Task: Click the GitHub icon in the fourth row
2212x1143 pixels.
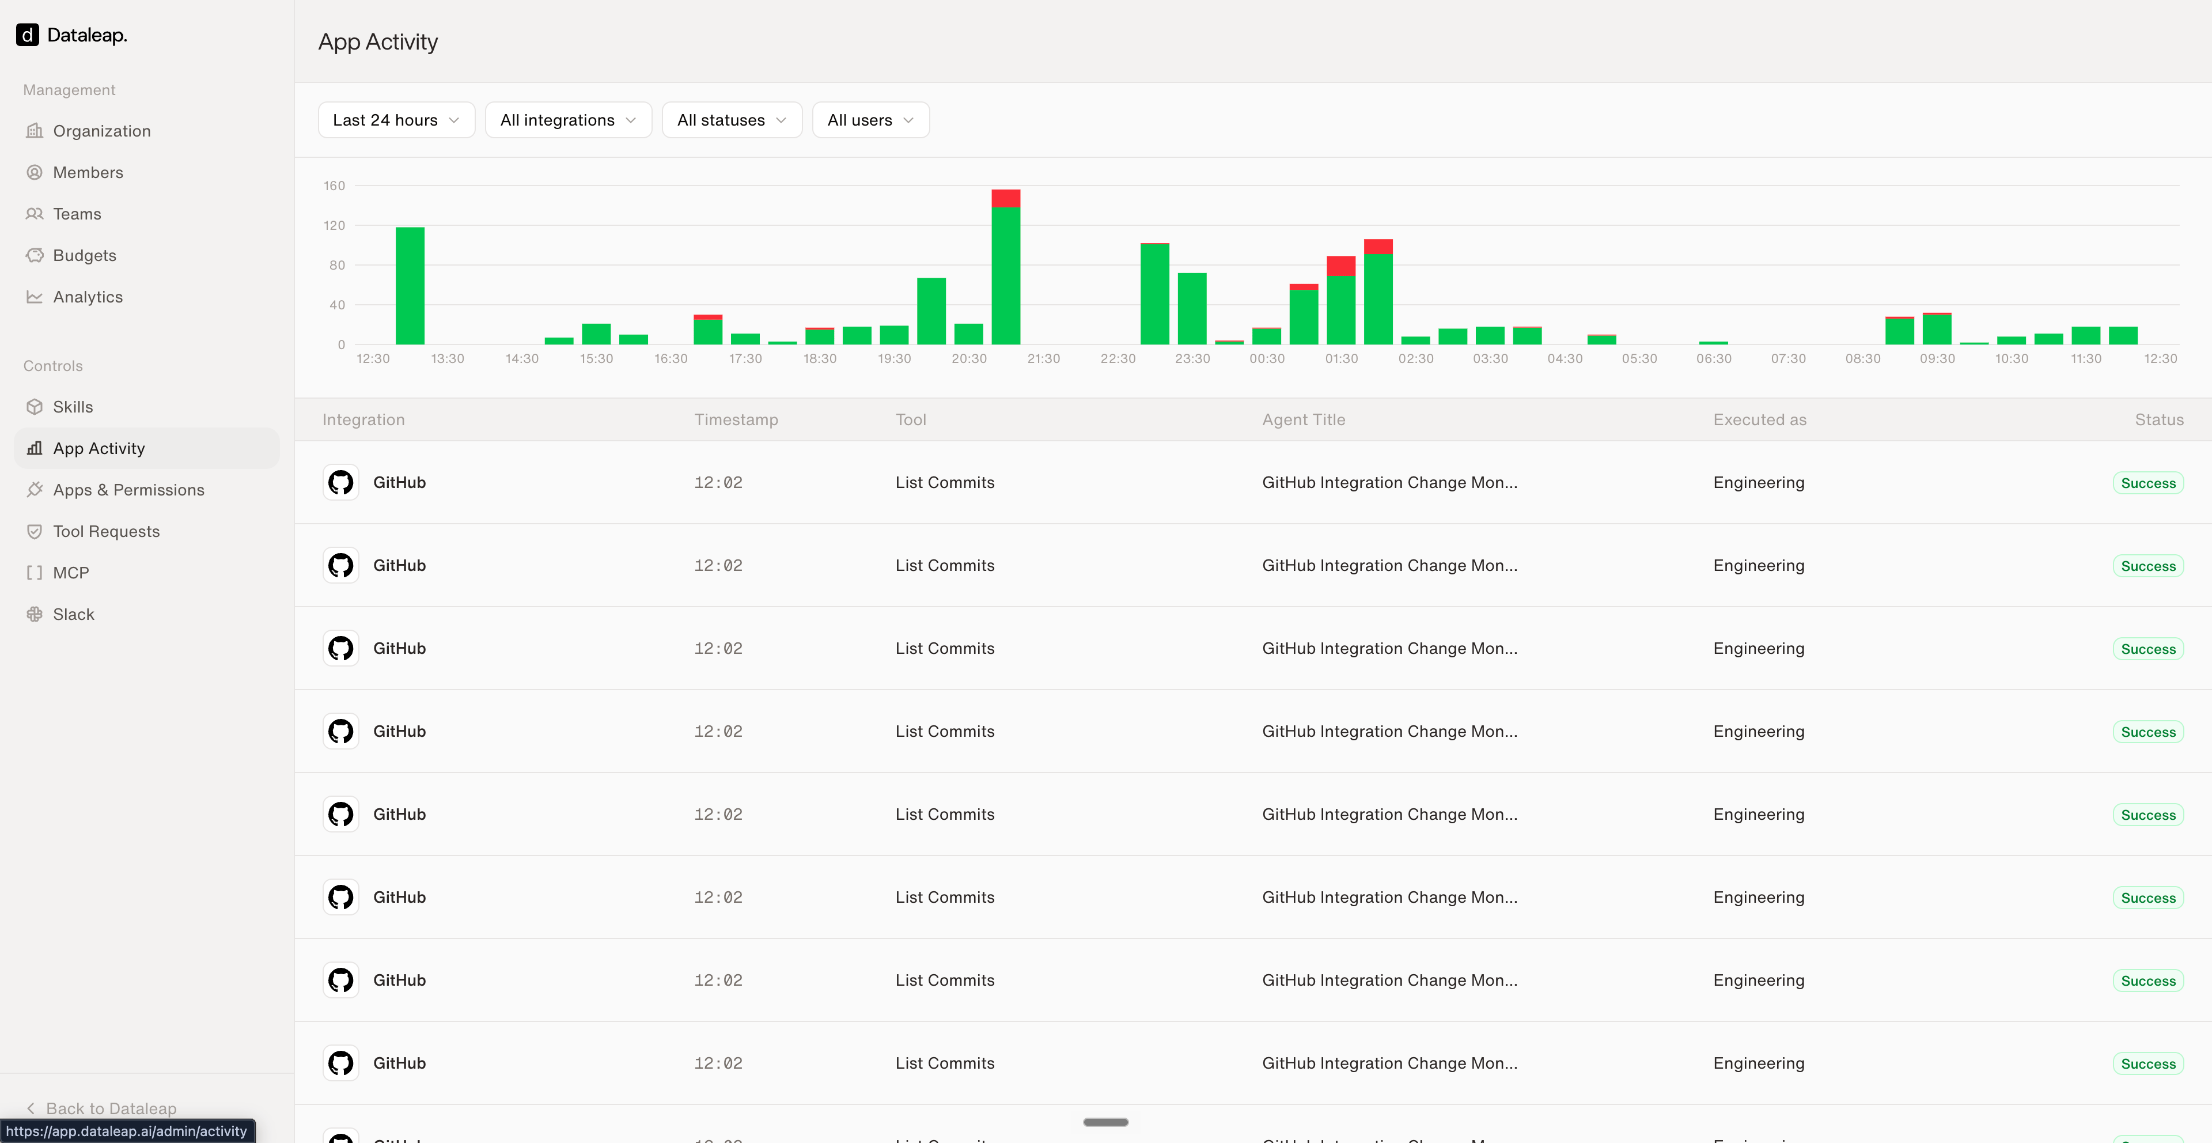Action: pos(341,731)
